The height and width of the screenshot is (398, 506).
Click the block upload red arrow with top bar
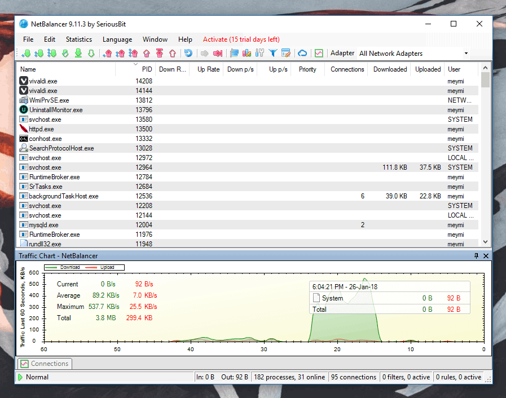click(160, 53)
